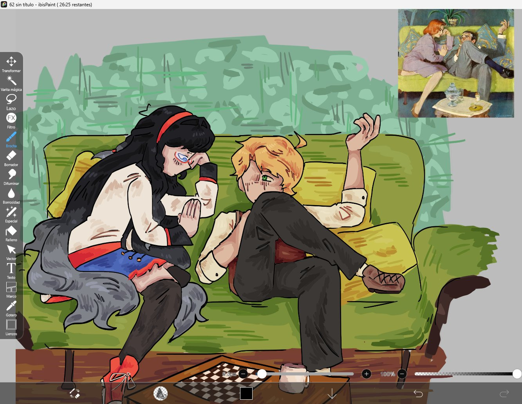Open the Lienzos canvas tool

(11, 327)
